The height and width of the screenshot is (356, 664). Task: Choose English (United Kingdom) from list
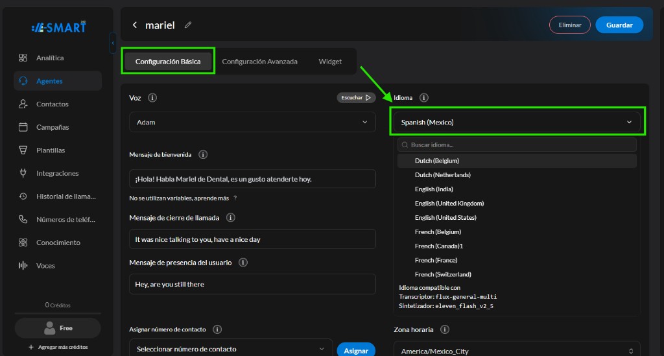pyautogui.click(x=517, y=204)
